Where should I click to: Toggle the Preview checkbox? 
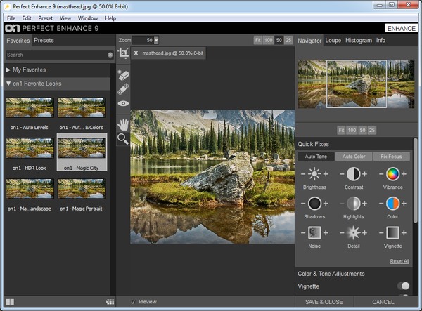pyautogui.click(x=133, y=302)
